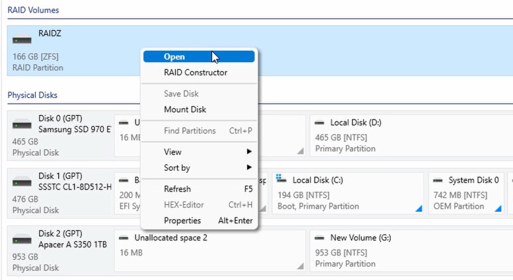
Task: Open the RAIDZ volume from context menu
Action: [x=199, y=57]
